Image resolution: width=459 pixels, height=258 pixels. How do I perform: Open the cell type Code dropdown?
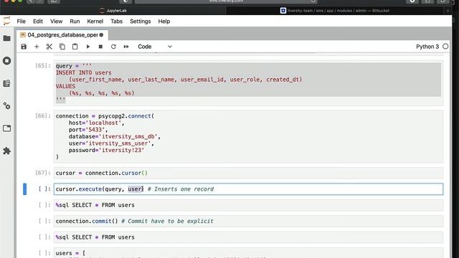(155, 47)
